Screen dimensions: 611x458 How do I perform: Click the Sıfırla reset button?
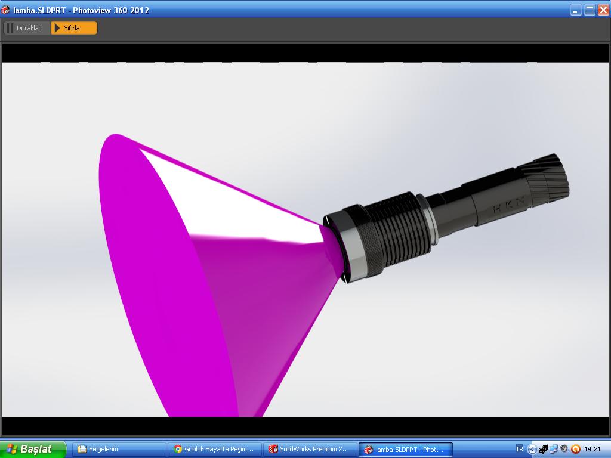(73, 28)
